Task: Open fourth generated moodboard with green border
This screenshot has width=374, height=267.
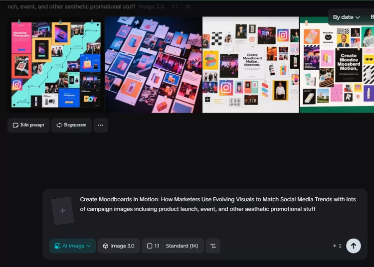Action: [337, 65]
